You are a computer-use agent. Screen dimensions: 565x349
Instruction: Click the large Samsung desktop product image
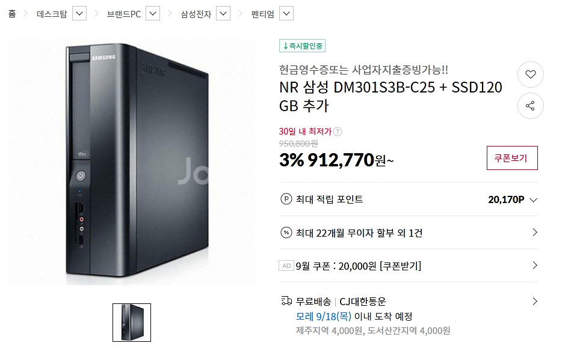coord(132,162)
